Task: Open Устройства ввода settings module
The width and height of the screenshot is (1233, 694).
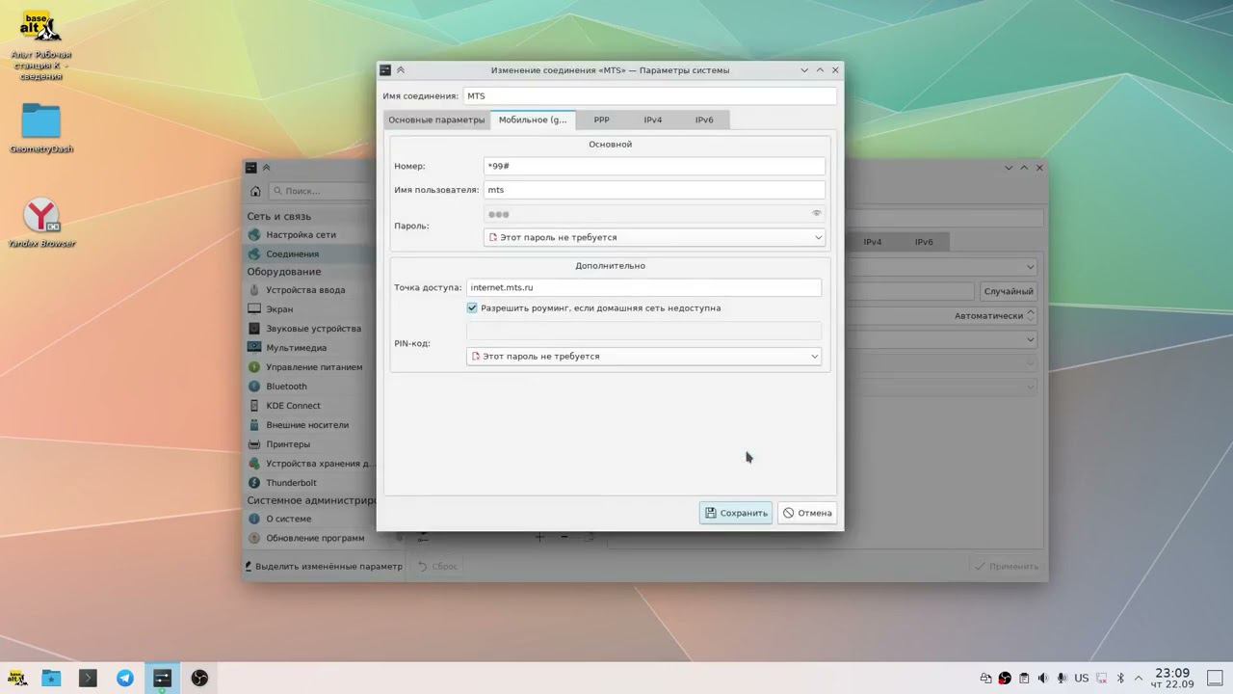Action: tap(309, 290)
